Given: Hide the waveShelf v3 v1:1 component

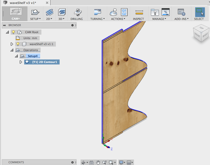Looking at the screenshot, I should (x=18, y=44).
